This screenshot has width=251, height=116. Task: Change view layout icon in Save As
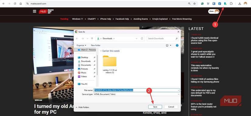click(x=167, y=45)
